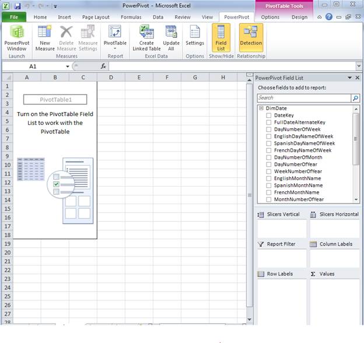This screenshot has width=364, height=343.
Task: Check the FrenchDayNameOfWeek field
Action: pyautogui.click(x=268, y=150)
